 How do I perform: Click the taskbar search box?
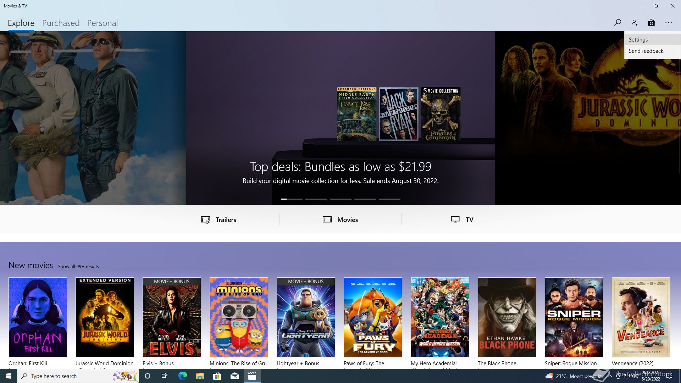coord(78,376)
